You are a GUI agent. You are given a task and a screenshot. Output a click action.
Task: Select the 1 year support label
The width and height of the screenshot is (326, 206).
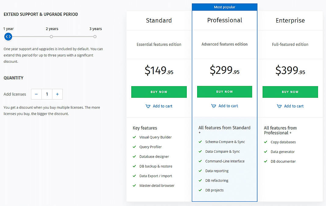pos(8,29)
